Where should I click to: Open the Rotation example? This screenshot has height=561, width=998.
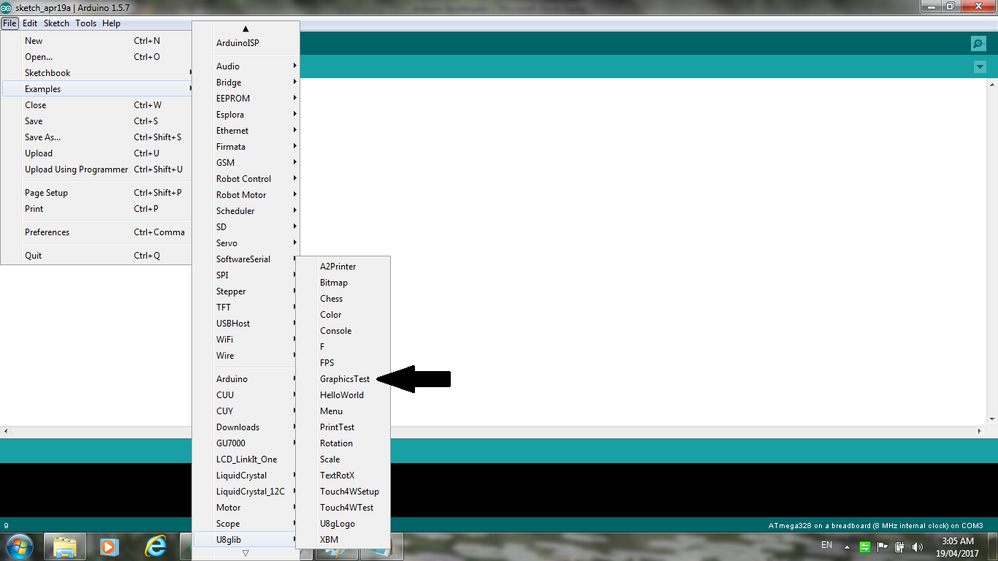point(343,443)
